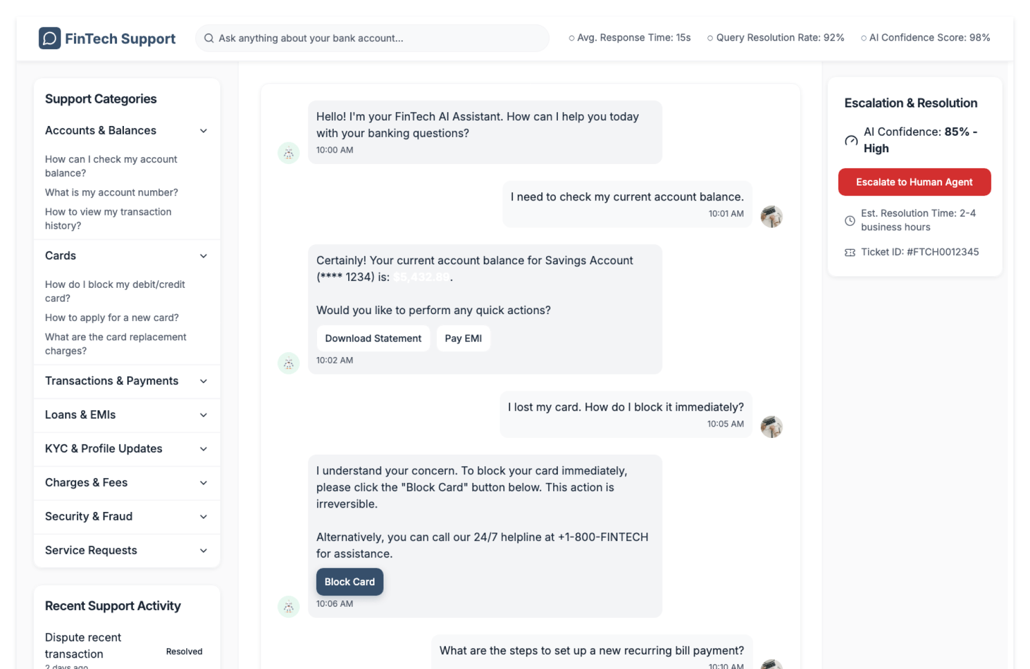Screen dimensions: 1030x669
Task: Expand Transactions & Payments category
Action: [203, 381]
